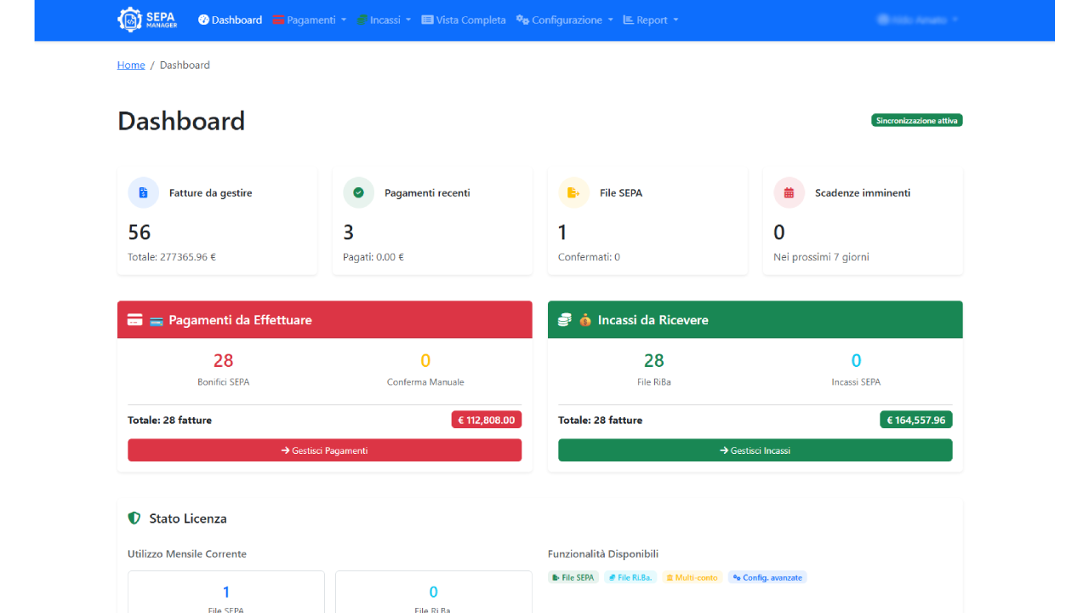Expand the Incassi dropdown menu

click(385, 20)
